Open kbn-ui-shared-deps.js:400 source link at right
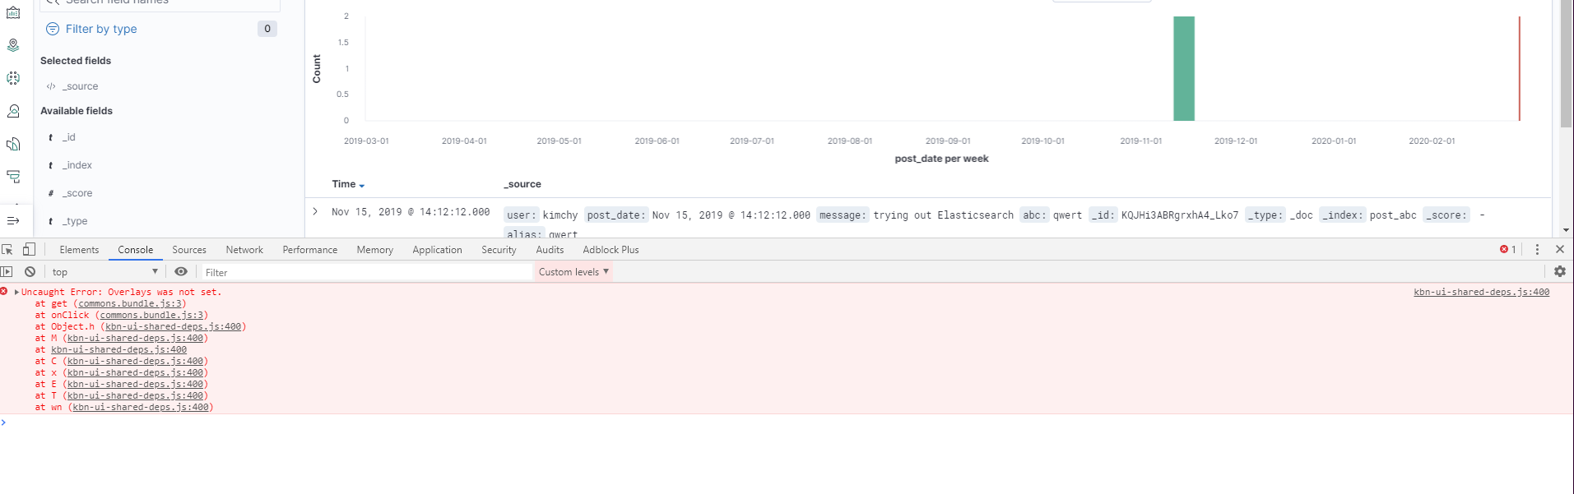 (x=1481, y=292)
